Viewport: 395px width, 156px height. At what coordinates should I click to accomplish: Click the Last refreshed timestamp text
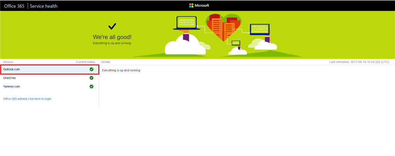click(x=359, y=62)
